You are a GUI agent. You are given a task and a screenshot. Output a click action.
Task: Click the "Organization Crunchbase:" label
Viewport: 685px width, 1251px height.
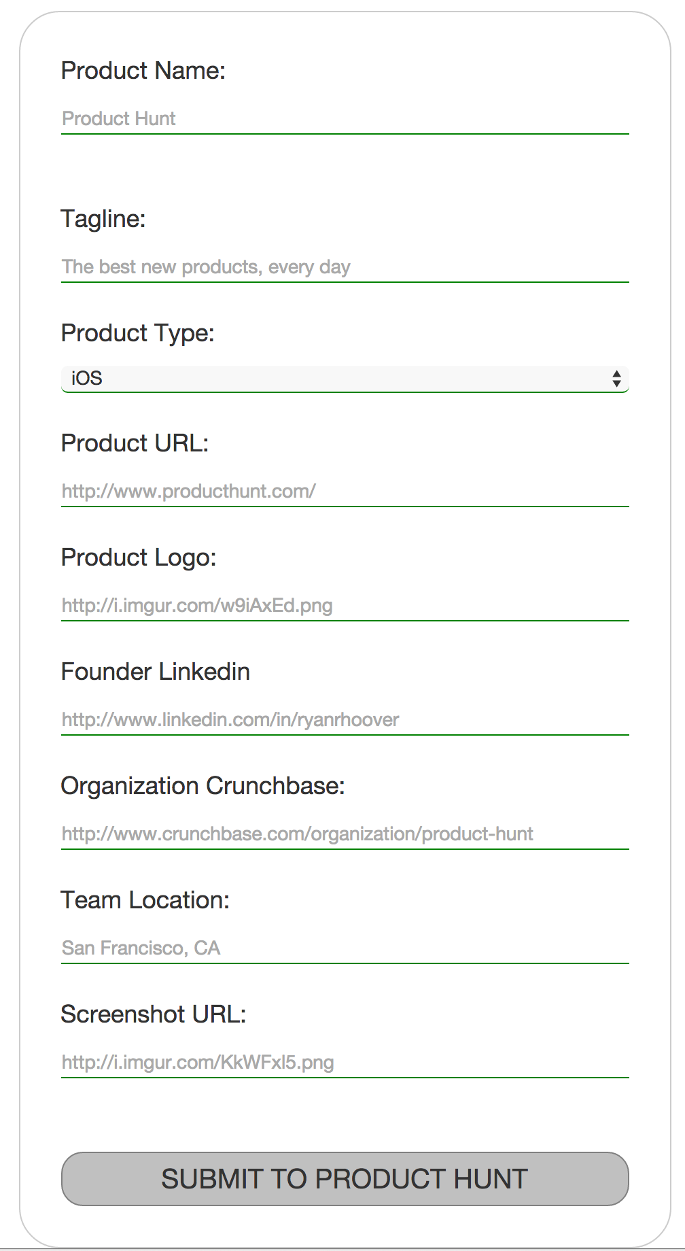pyautogui.click(x=203, y=786)
